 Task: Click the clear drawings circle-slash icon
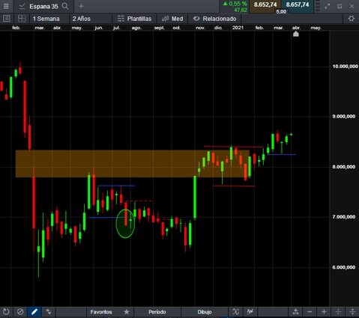click(20, 312)
